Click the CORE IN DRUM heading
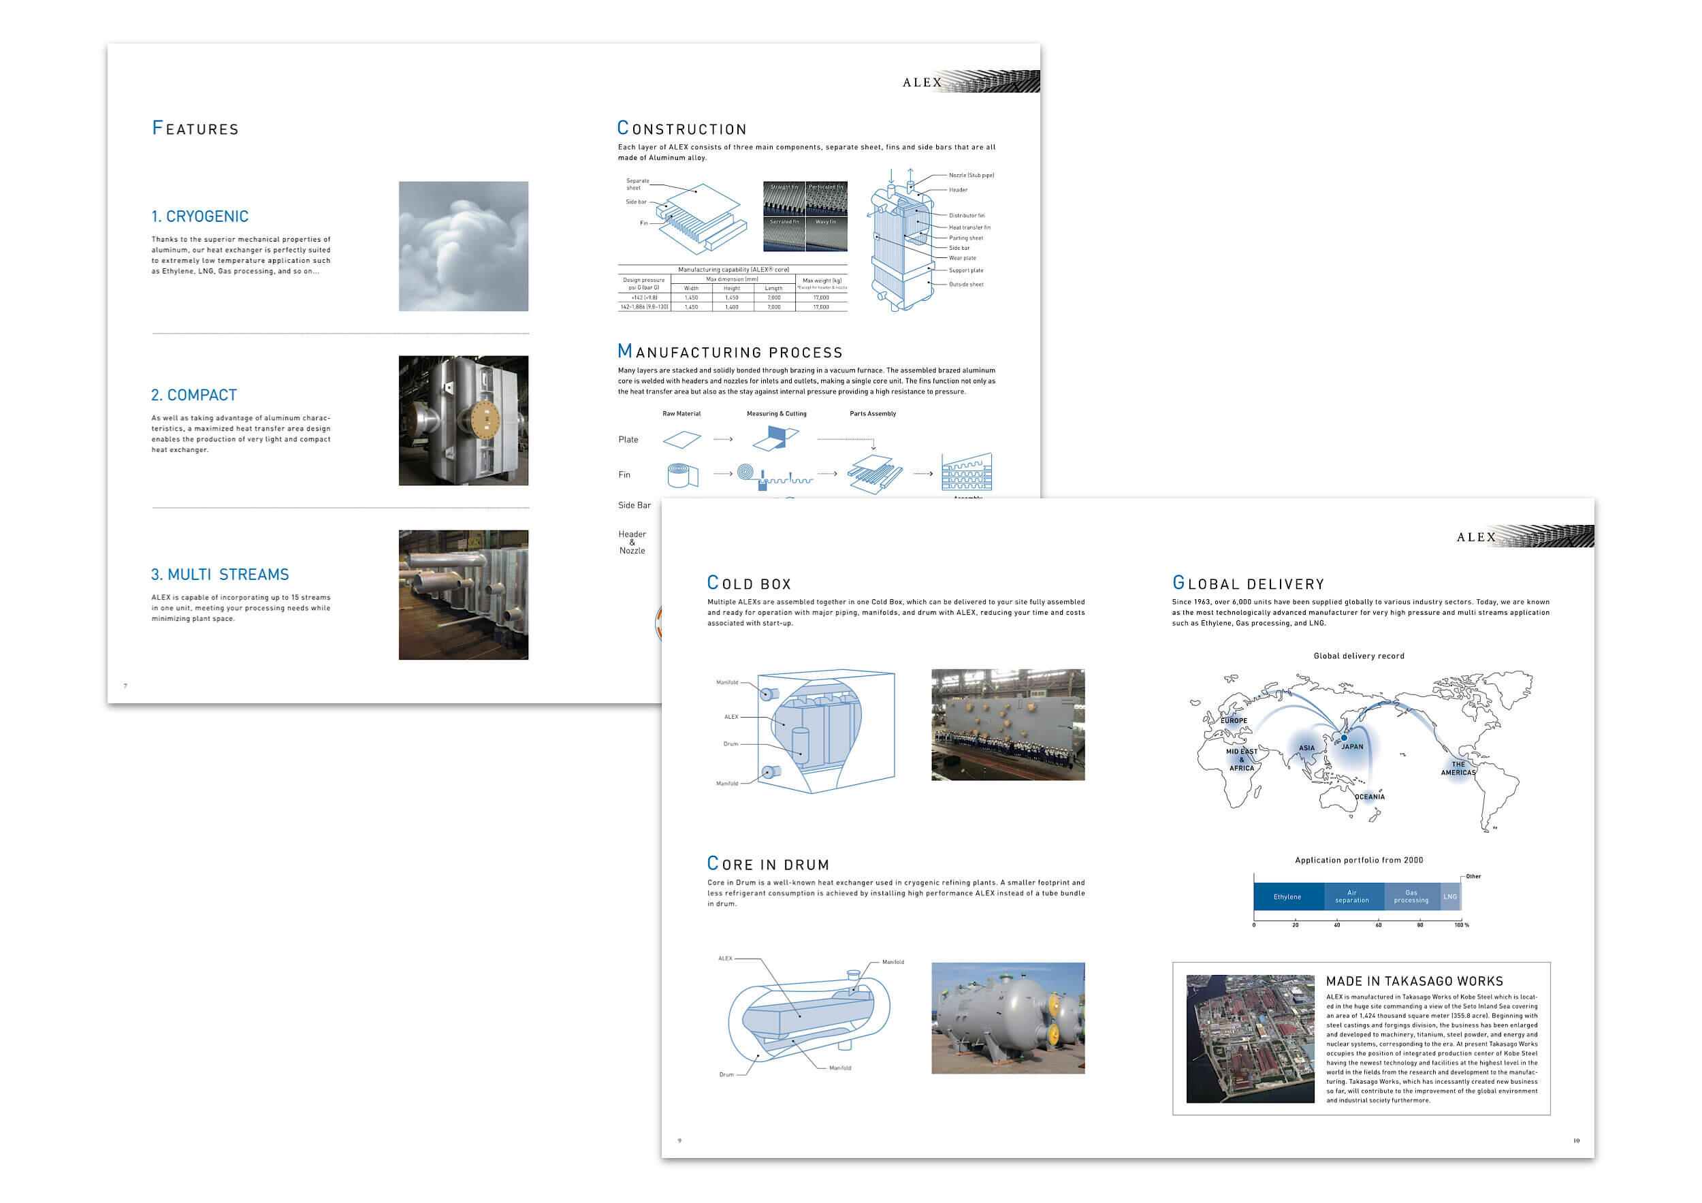This screenshot has height=1203, width=1702. (768, 863)
